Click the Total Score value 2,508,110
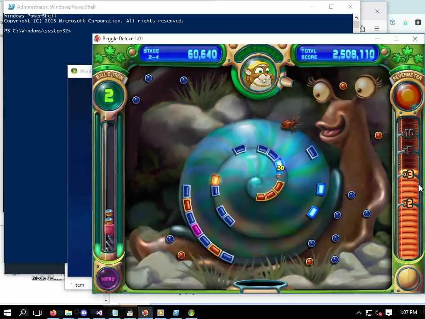 pyautogui.click(x=354, y=54)
